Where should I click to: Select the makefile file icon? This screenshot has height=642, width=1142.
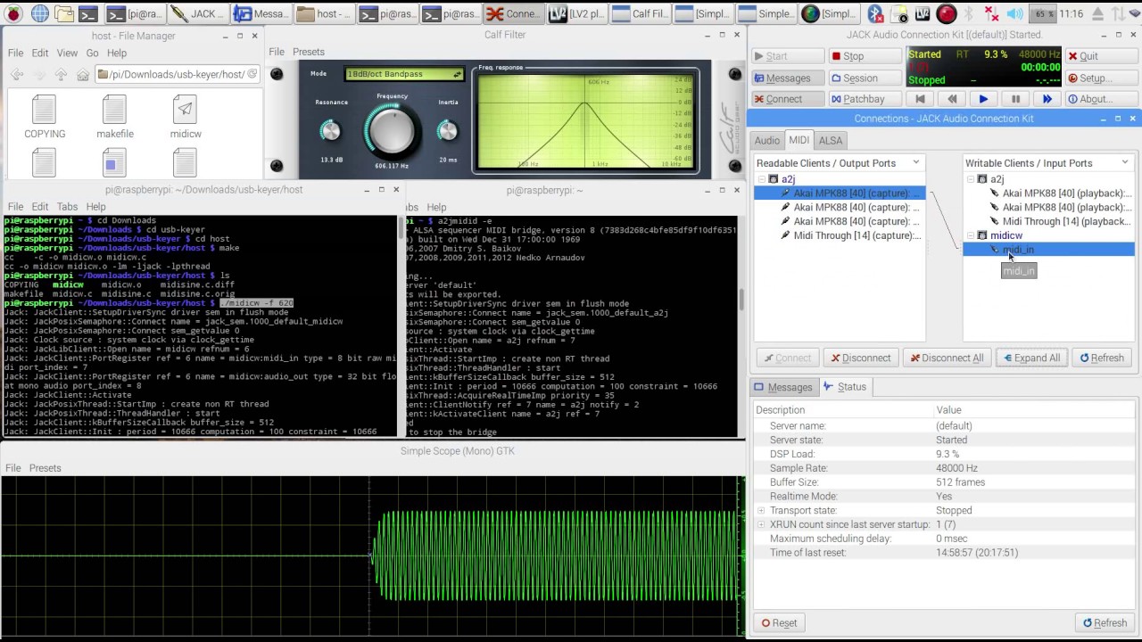tap(115, 119)
